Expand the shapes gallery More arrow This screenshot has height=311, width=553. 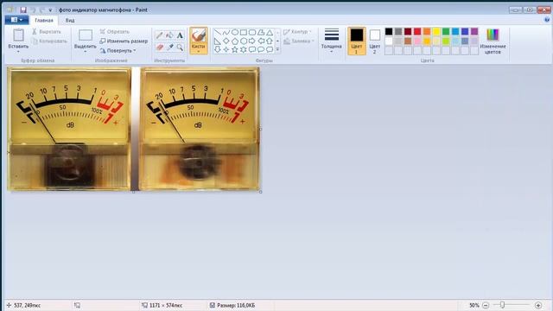tap(277, 50)
